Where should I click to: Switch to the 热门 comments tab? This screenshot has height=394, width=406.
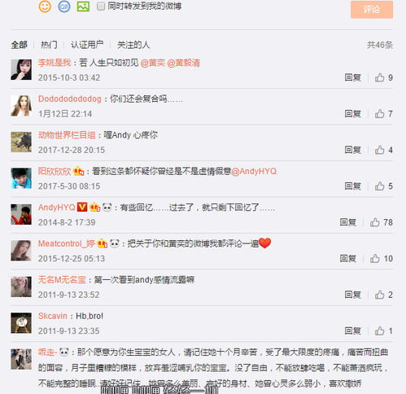coord(49,45)
